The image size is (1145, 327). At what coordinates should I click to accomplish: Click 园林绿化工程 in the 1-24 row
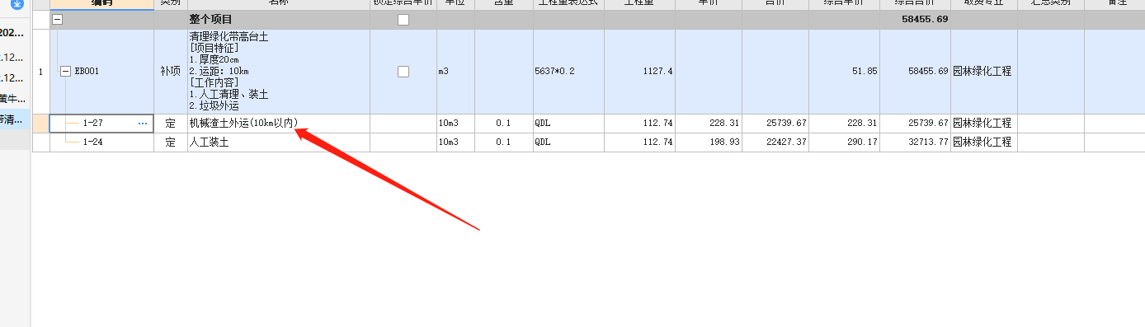point(982,142)
